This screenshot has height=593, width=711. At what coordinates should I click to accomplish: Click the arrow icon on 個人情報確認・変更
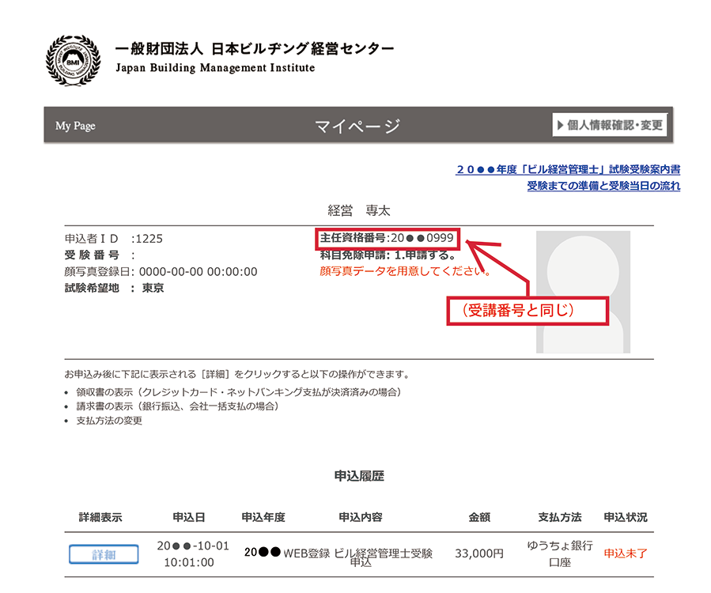561,125
